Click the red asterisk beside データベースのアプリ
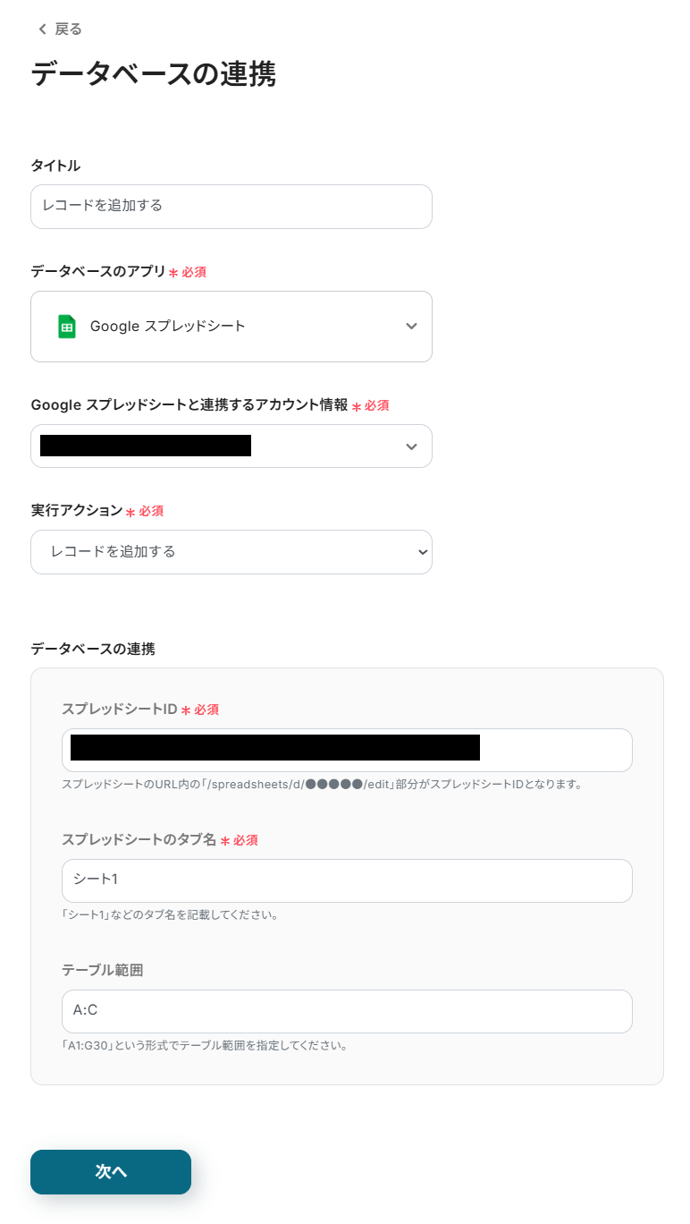 click(x=173, y=273)
